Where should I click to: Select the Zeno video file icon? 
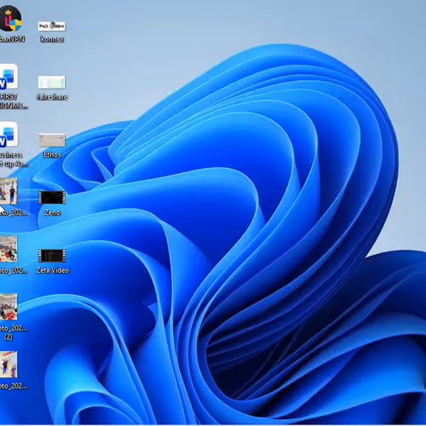click(x=52, y=198)
